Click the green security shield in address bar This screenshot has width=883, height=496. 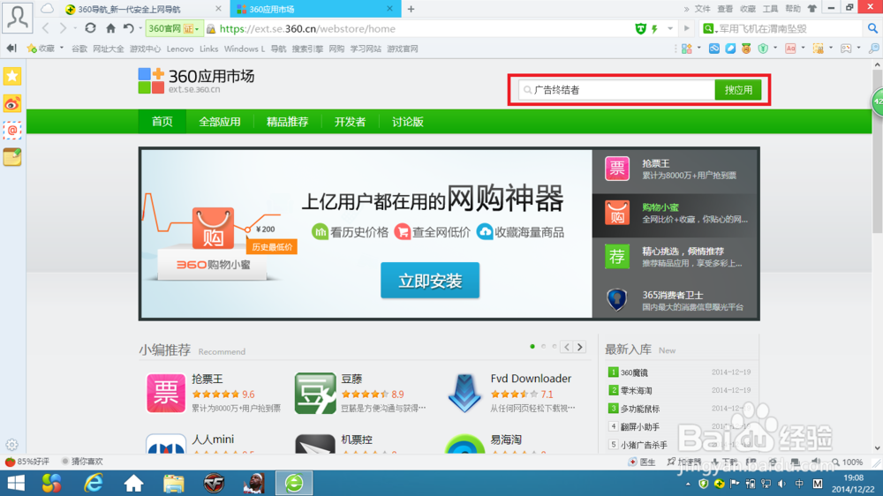[640, 29]
